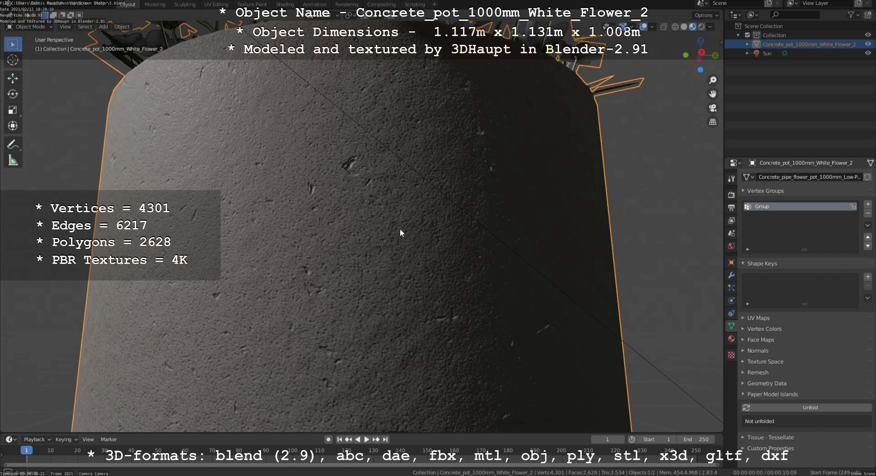The image size is (876, 476).
Task: Click the Unfold button
Action: (x=810, y=407)
